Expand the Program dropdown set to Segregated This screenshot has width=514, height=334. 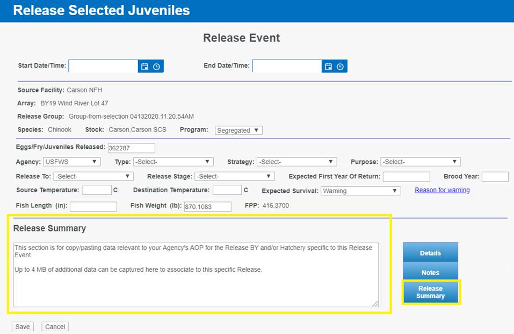click(238, 130)
